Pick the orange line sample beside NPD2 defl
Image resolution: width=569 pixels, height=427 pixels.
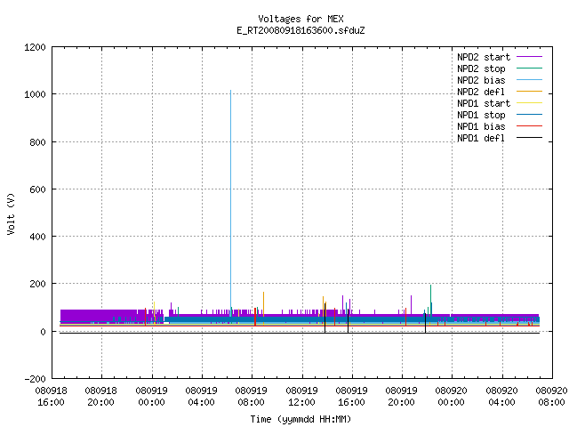(529, 92)
